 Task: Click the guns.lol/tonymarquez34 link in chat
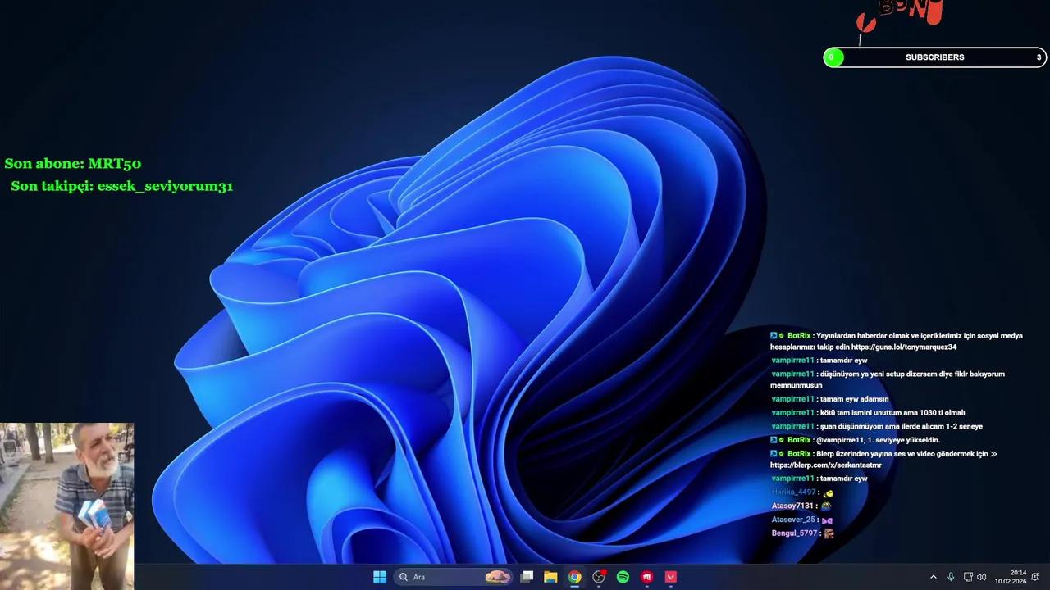point(904,347)
